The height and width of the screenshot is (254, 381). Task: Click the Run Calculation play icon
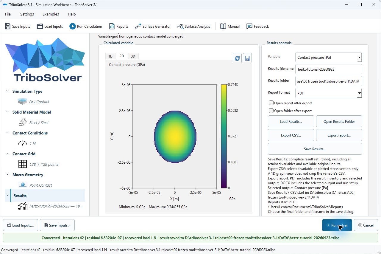pos(73,26)
